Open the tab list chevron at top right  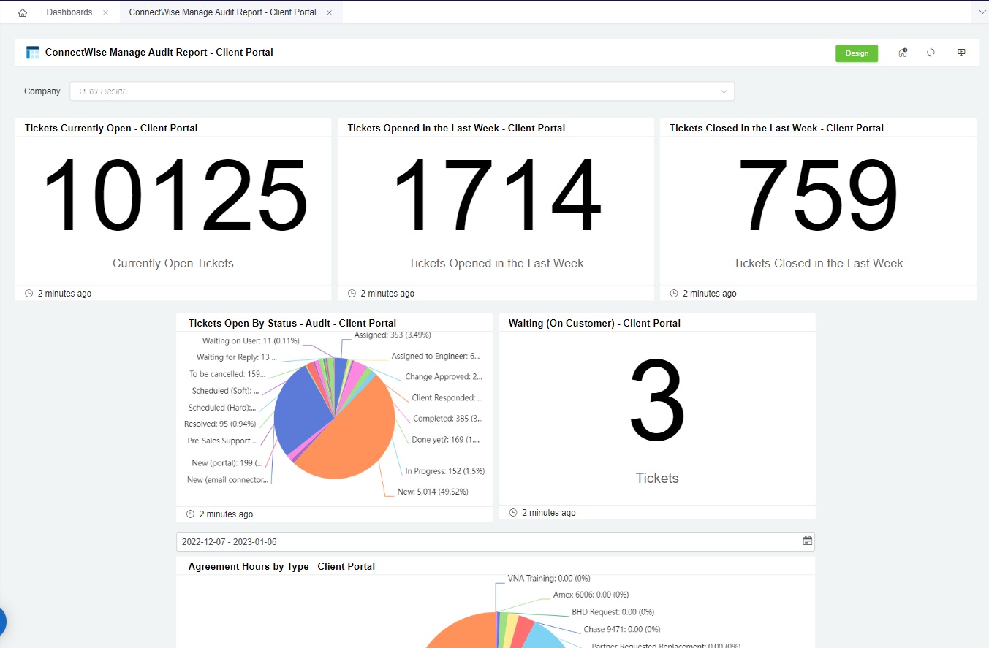click(x=982, y=12)
